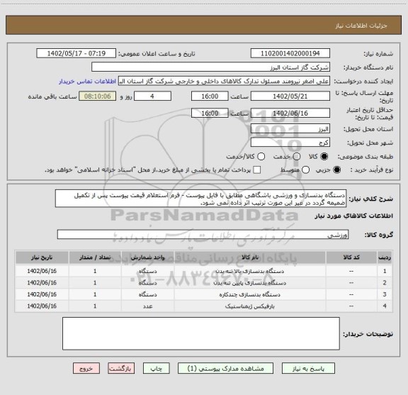408x395 pixels.
Task: Select row دستگاه بدنسازی بالا تنه بدن
Action: (204, 271)
